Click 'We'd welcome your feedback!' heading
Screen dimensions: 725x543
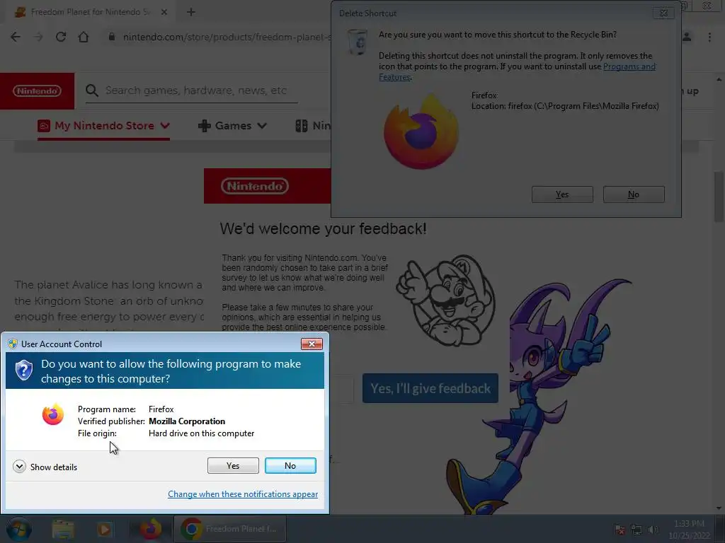pos(323,228)
